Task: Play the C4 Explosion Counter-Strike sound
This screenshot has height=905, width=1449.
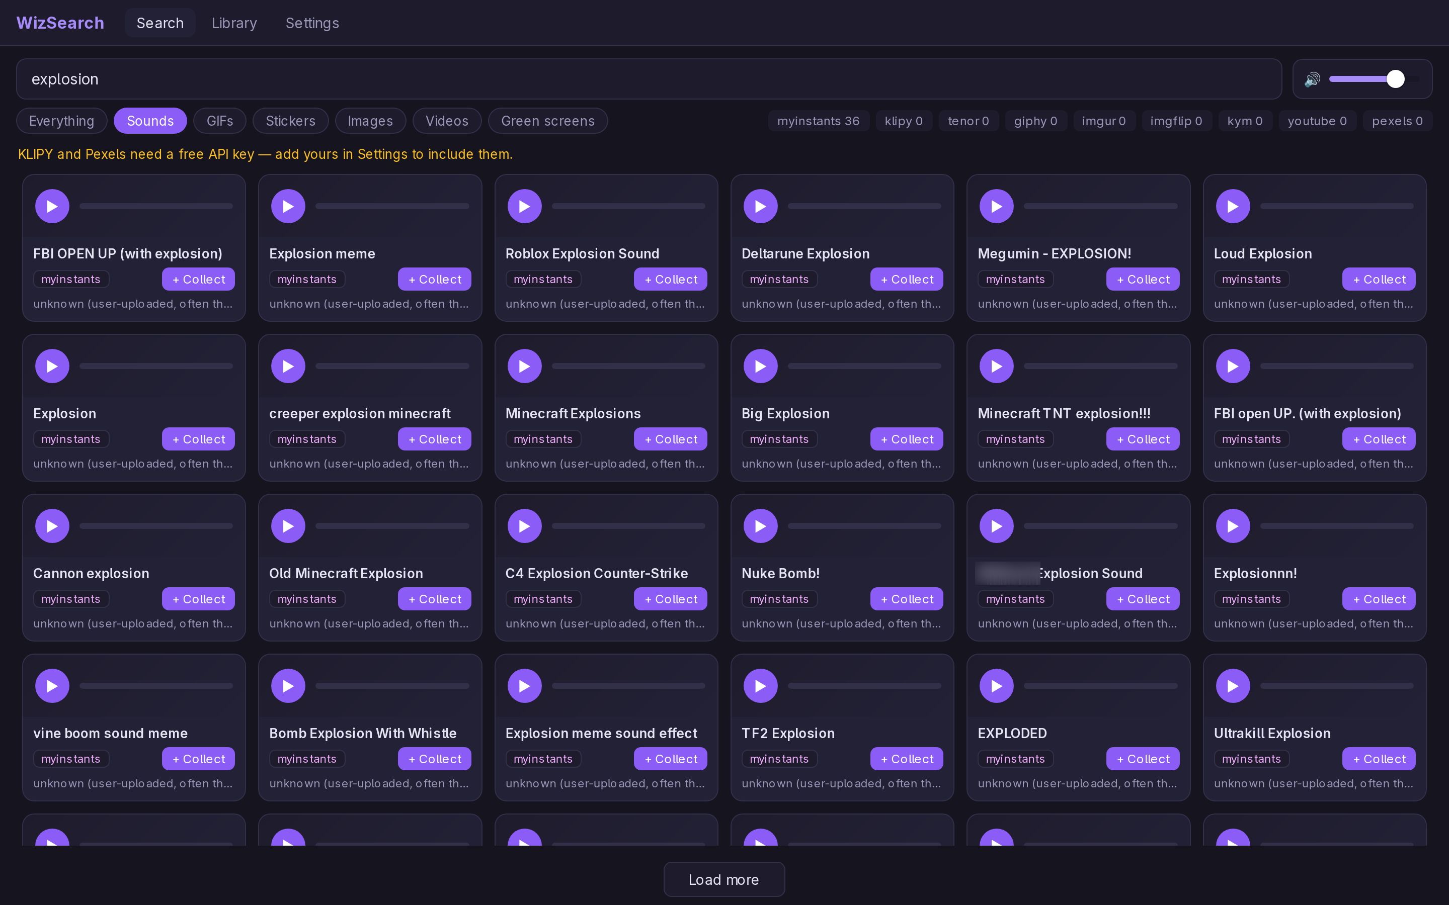Action: 525,525
